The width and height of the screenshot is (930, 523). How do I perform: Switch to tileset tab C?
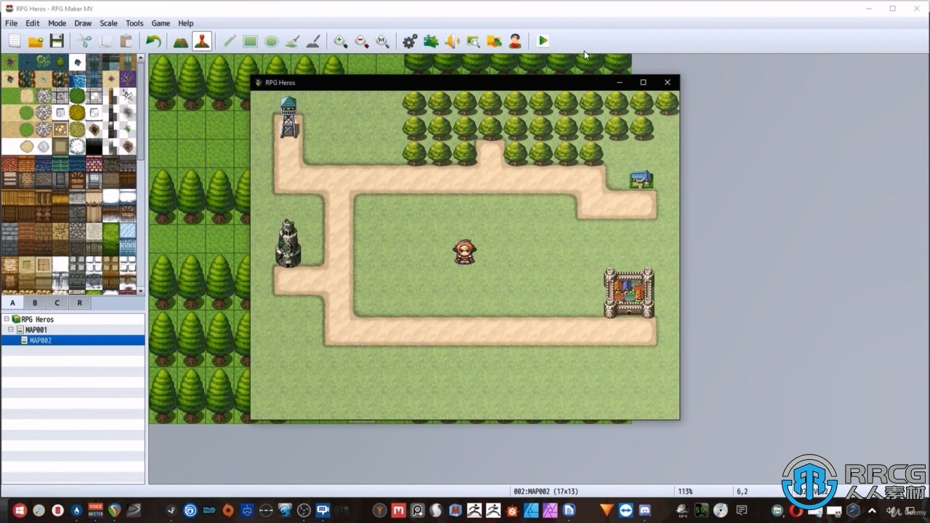pyautogui.click(x=57, y=303)
